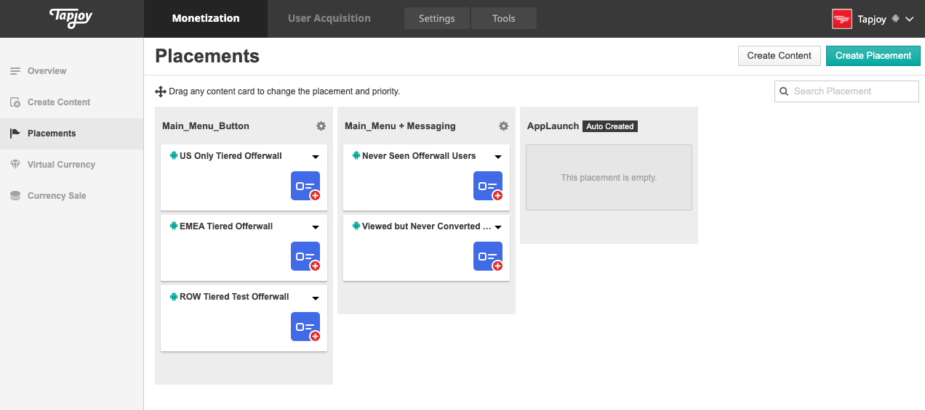Open Main_Menu_Button placement gear settings

[x=321, y=126]
